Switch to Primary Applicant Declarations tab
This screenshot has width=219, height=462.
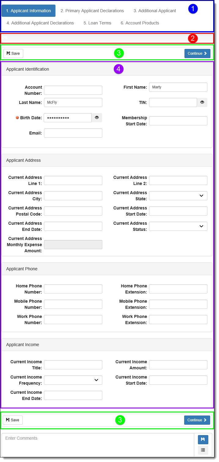click(x=92, y=11)
